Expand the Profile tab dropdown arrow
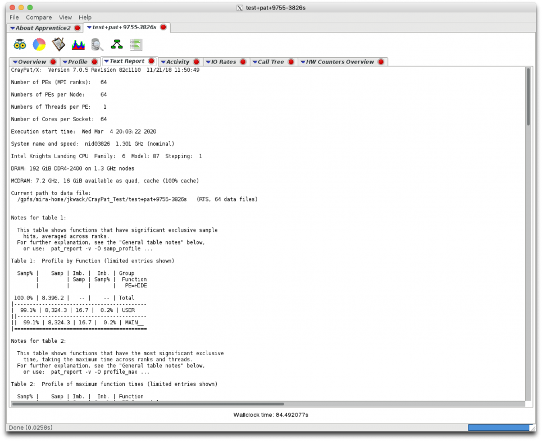542x441 pixels. click(65, 62)
